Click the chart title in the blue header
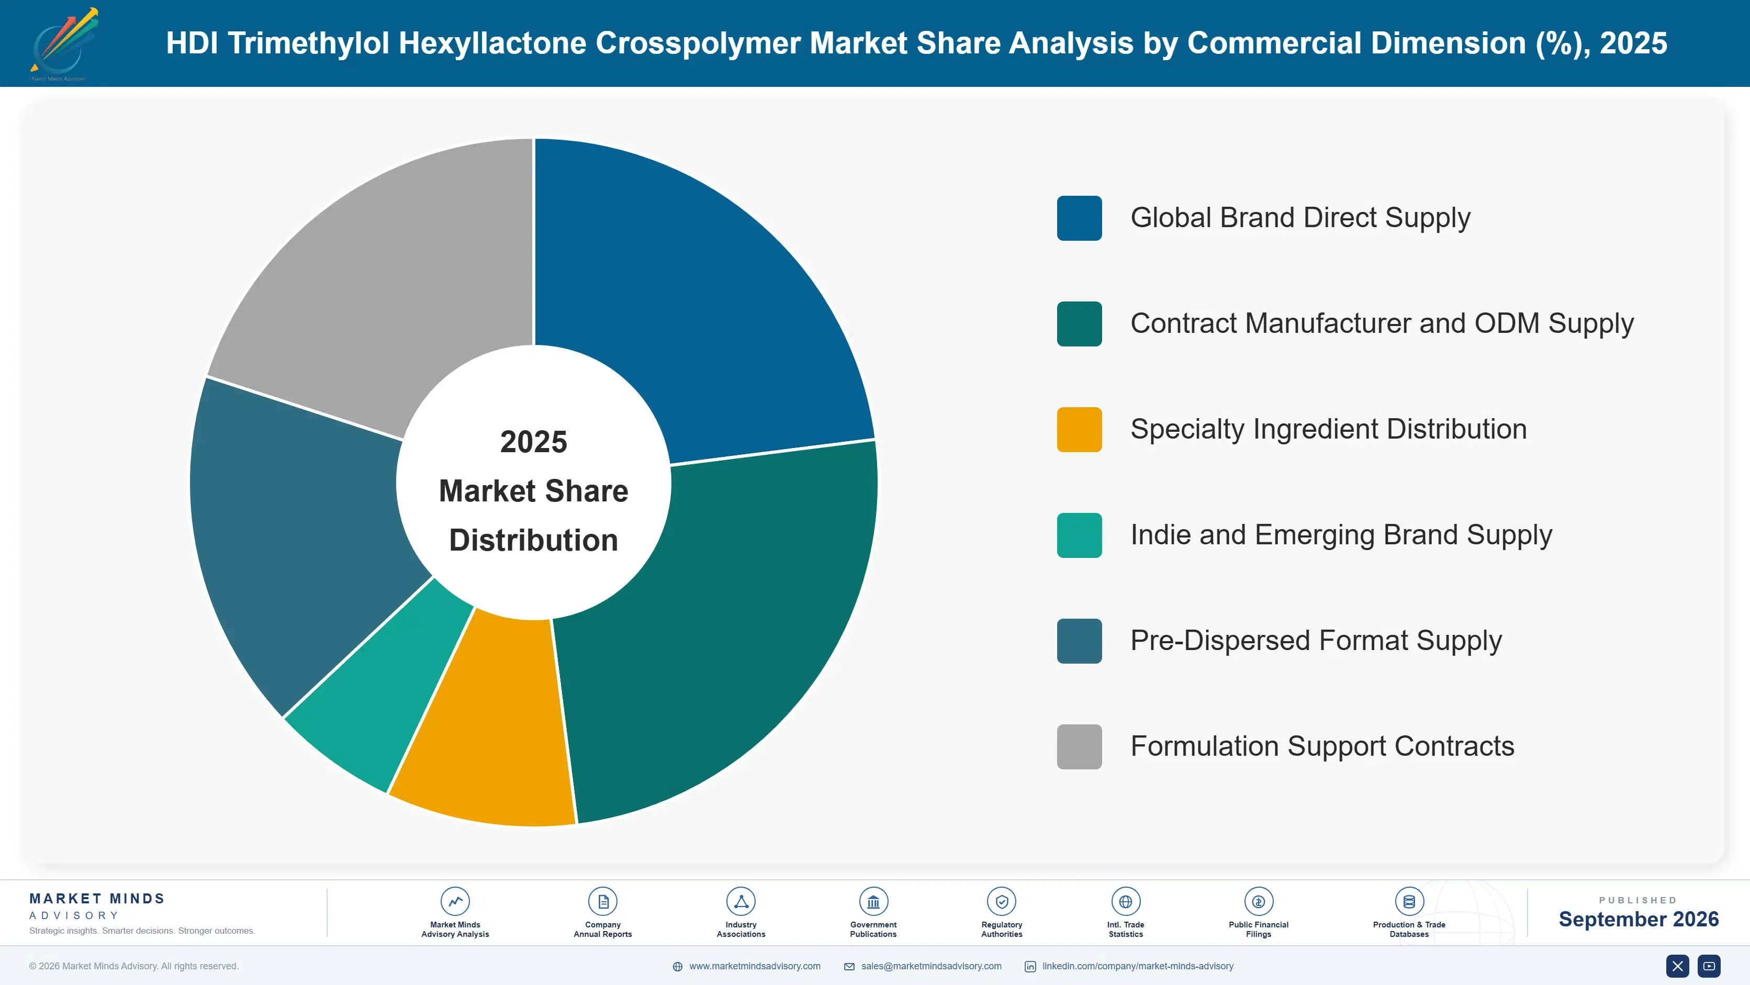Viewport: 1750px width, 985px height. [916, 43]
